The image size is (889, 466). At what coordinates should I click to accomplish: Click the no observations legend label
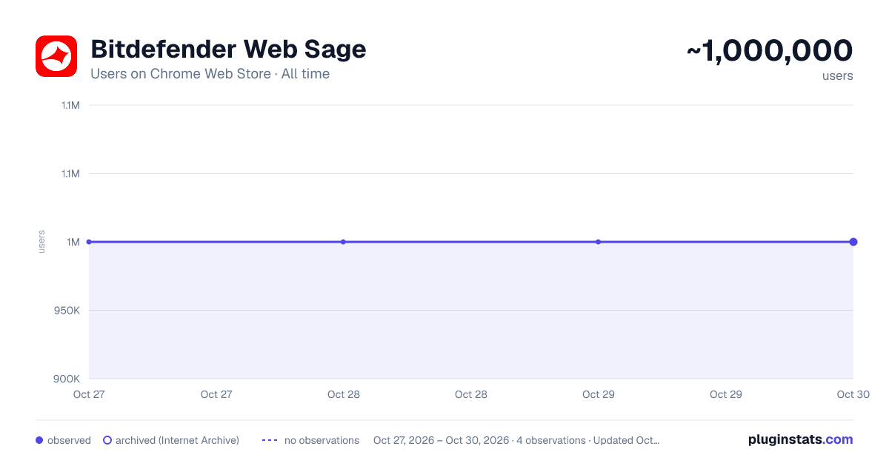[322, 440]
